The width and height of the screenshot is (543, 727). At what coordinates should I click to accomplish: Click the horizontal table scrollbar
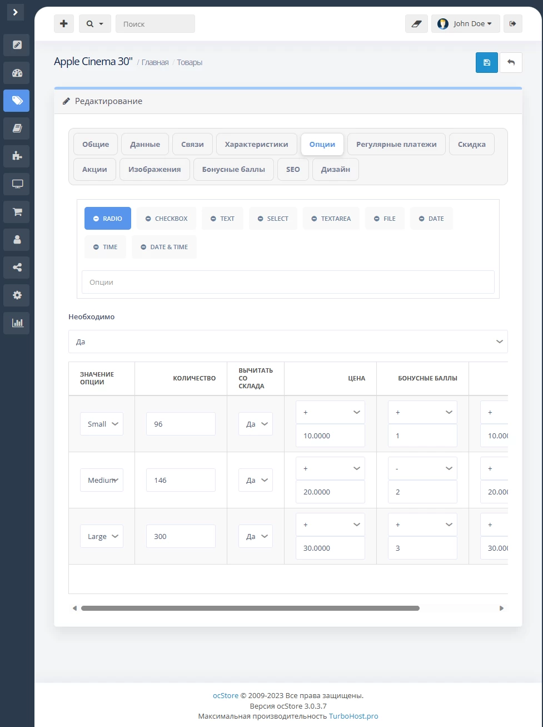[x=250, y=609]
